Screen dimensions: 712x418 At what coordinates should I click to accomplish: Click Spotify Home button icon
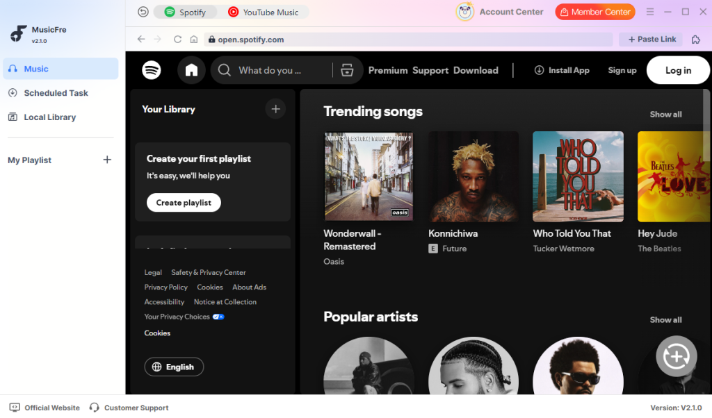click(x=191, y=70)
